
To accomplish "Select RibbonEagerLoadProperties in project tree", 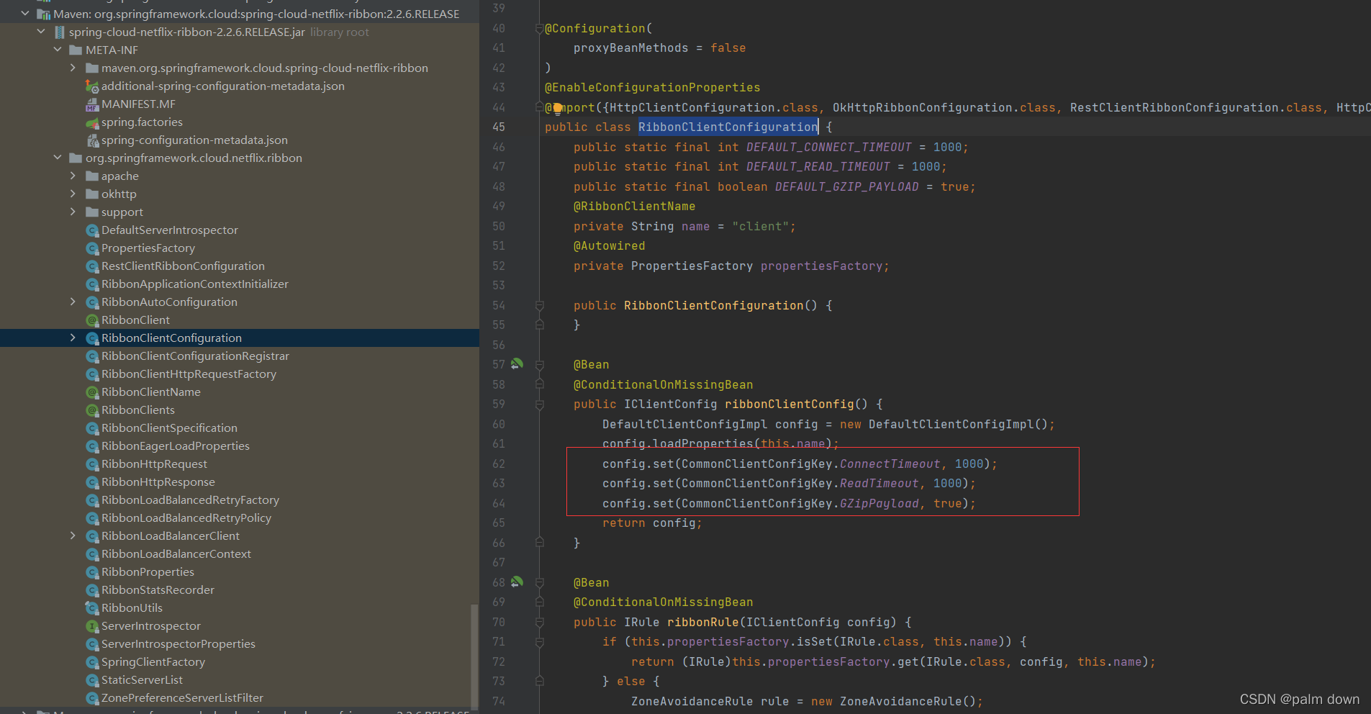I will [x=176, y=446].
